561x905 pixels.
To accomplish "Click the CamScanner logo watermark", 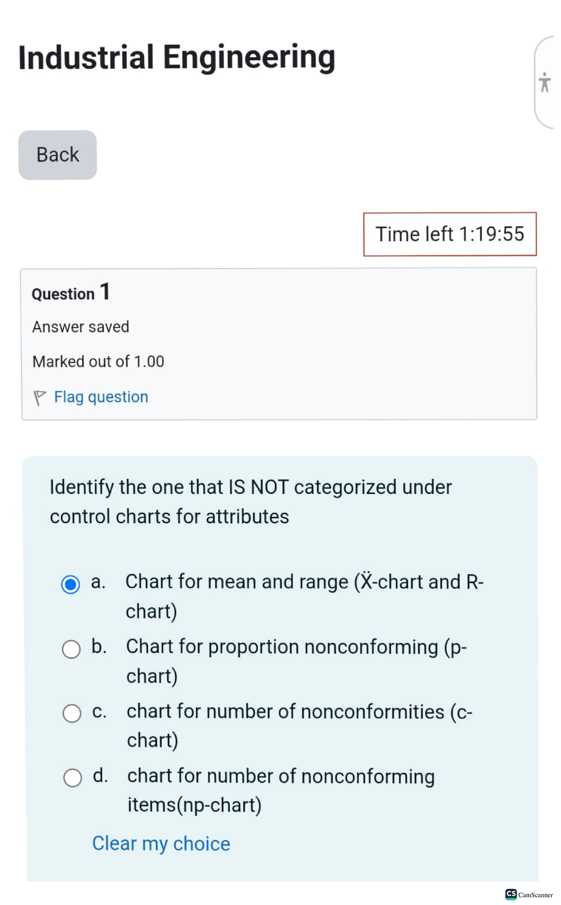I will [x=529, y=894].
